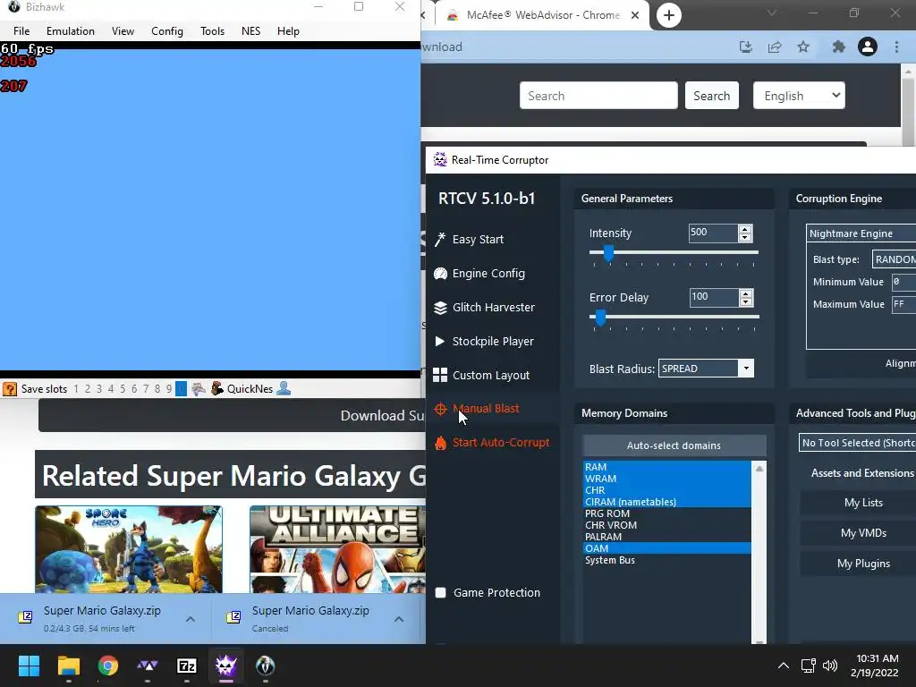
Task: Expand first Super Mario Galaxy.zip download options
Action: click(x=191, y=619)
